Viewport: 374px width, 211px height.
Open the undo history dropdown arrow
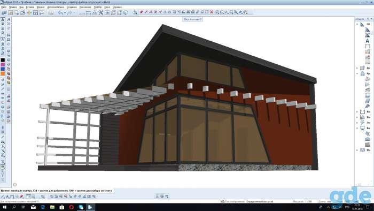click(65, 13)
